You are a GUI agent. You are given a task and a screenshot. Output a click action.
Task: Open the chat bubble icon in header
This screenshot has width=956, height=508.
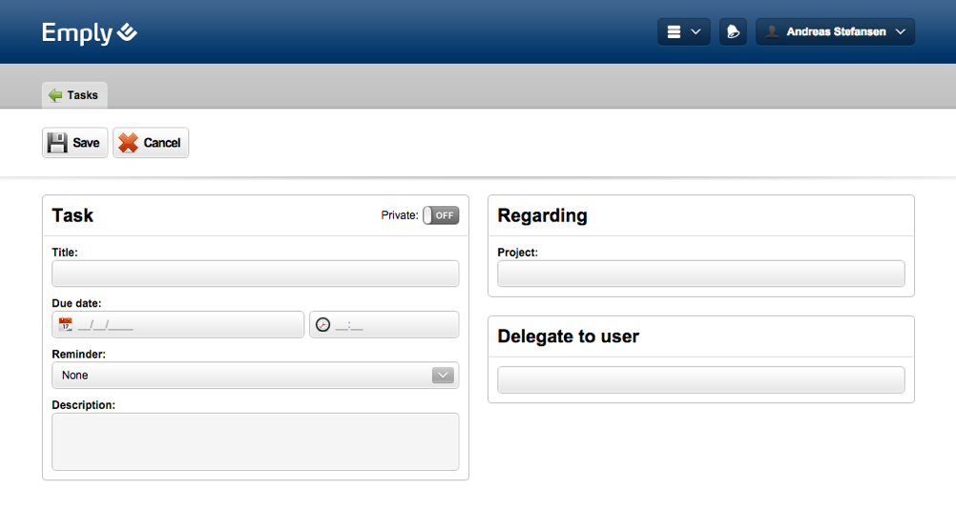tap(733, 32)
